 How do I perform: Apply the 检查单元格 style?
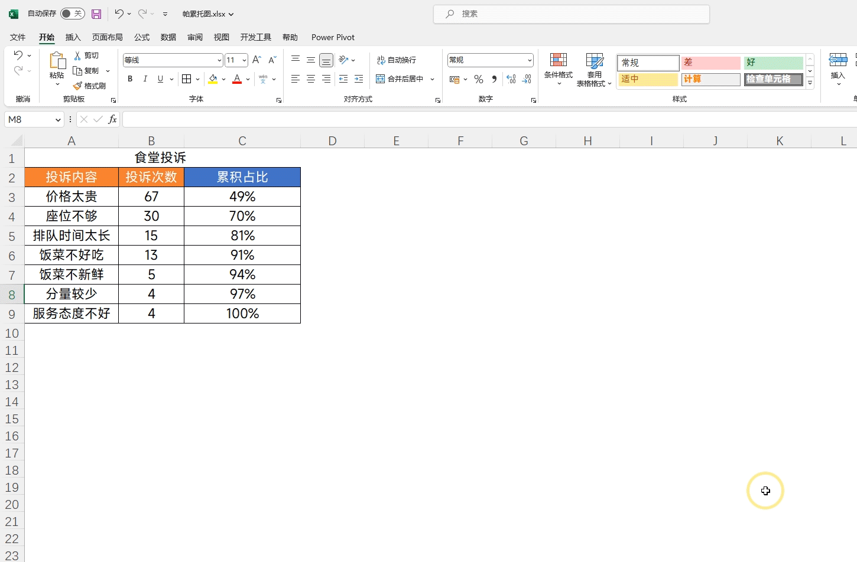click(774, 79)
